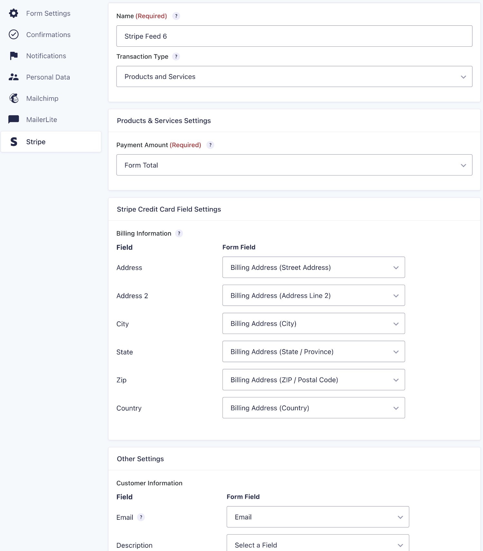The width and height of the screenshot is (483, 551).
Task: Open the Payment Amount Form Total dropdown
Action: (x=294, y=165)
